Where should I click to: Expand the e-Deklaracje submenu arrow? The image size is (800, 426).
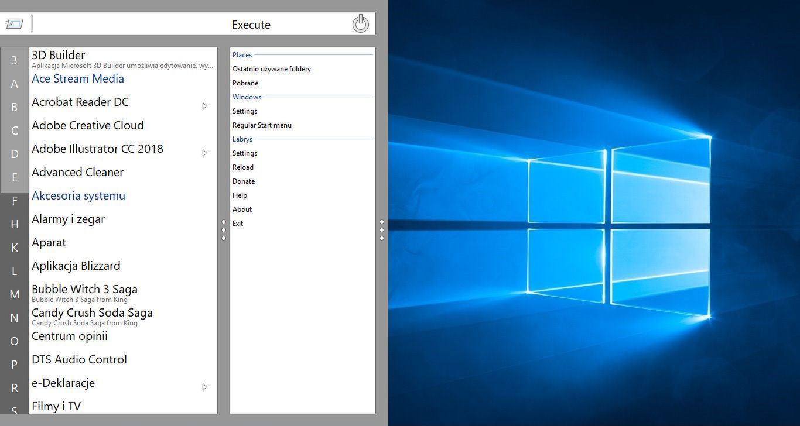(x=204, y=387)
